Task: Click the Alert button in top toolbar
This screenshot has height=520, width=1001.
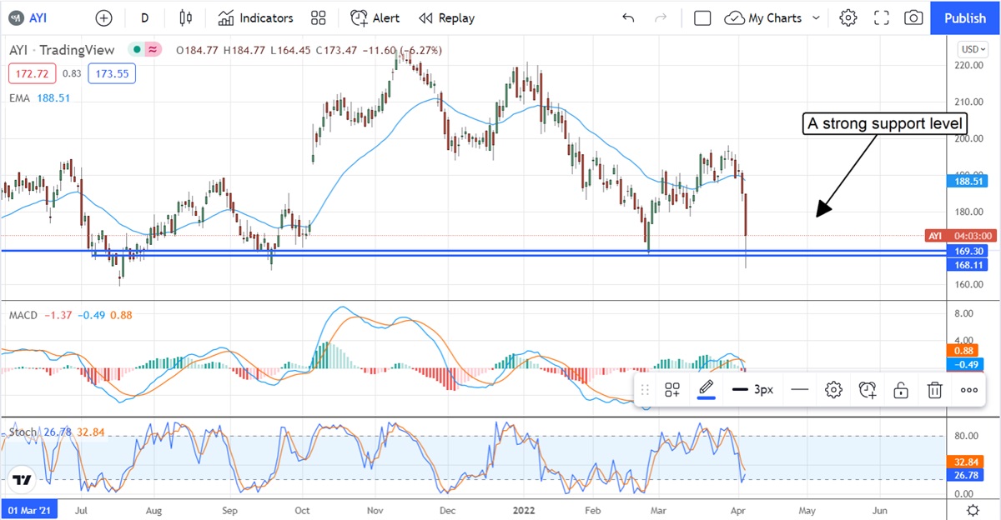Action: pyautogui.click(x=375, y=17)
